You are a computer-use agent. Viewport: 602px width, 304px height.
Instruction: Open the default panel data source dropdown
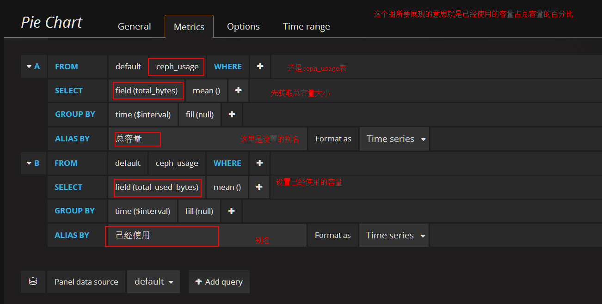coord(154,282)
